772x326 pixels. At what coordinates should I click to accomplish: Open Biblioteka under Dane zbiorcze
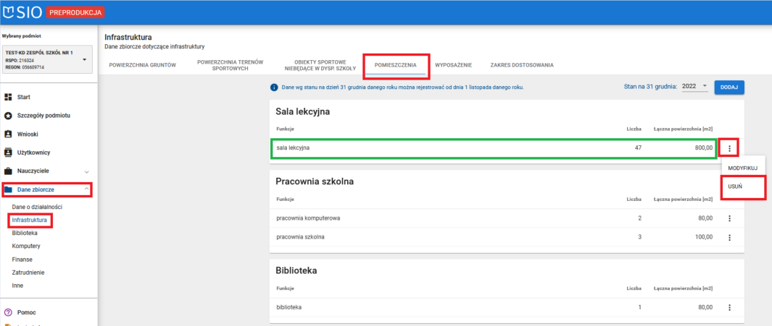click(x=25, y=233)
